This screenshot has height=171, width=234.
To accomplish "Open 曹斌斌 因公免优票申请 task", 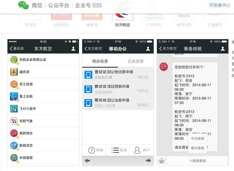I will pyautogui.click(x=118, y=75).
